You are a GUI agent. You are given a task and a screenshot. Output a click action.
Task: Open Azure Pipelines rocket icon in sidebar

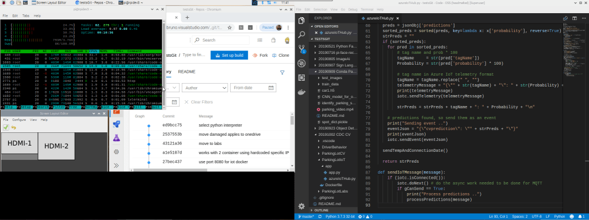[116, 124]
